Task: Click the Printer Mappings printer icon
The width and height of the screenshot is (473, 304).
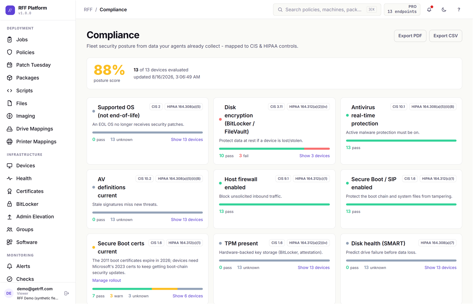Action: tap(9, 142)
